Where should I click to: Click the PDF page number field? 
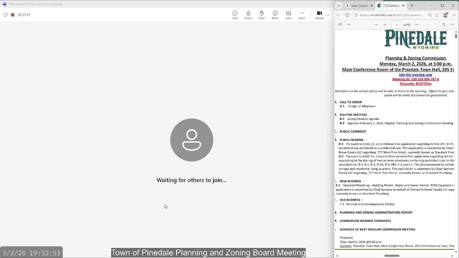coord(397,24)
